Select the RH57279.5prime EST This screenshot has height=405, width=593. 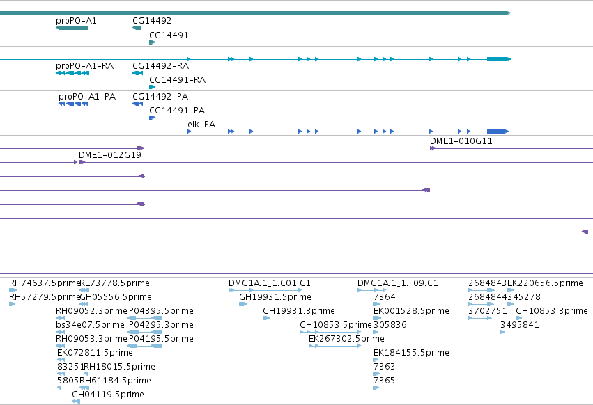coord(45,297)
